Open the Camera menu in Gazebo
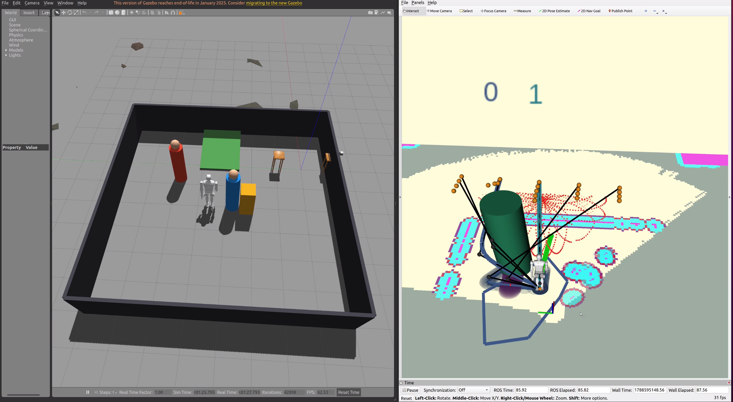Image resolution: width=733 pixels, height=402 pixels. tap(32, 3)
